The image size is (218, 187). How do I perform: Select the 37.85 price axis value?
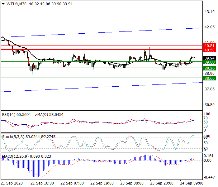click(210, 89)
